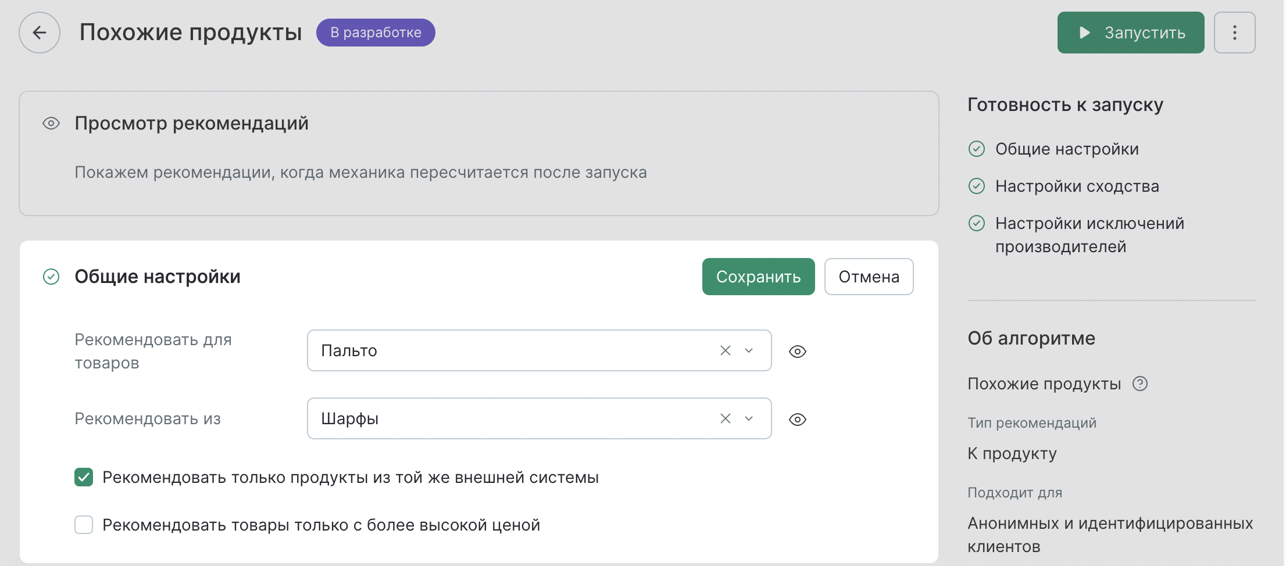This screenshot has width=1286, height=566.
Task: Click the Анонимных и идентифицированных клиентов text
Action: click(1110, 535)
